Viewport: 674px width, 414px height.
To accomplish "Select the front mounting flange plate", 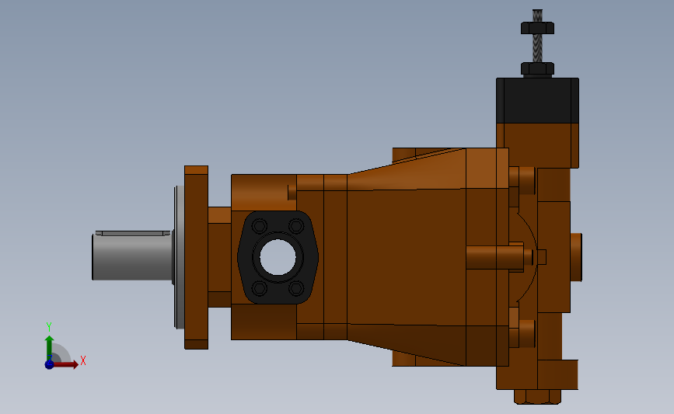I will point(197,257).
